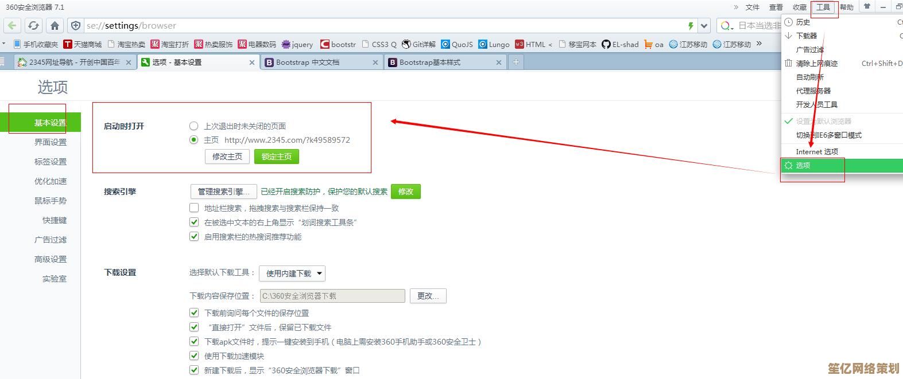Viewport: 903px width, 379px height.
Task: Click the green 锁定主页 button
Action: coord(276,157)
